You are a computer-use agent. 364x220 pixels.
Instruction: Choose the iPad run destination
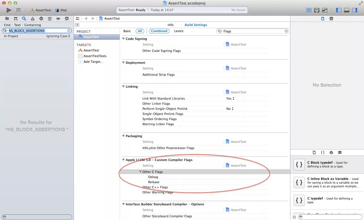pyautogui.click(x=61, y=10)
